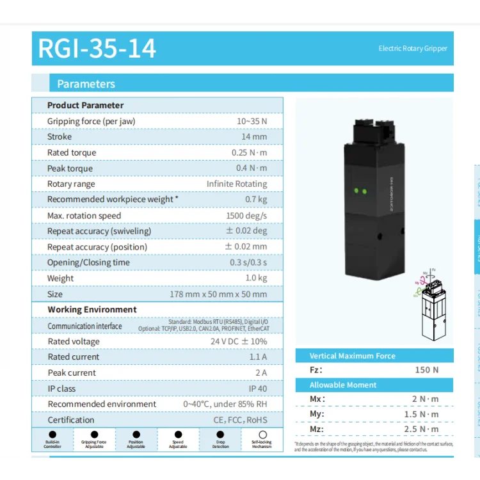Click the Working Environment table heading
Image resolution: width=480 pixels, height=480 pixels.
(92, 310)
